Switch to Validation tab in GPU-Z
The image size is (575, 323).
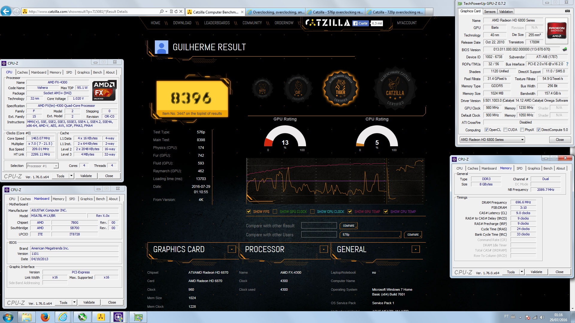pyautogui.click(x=506, y=12)
